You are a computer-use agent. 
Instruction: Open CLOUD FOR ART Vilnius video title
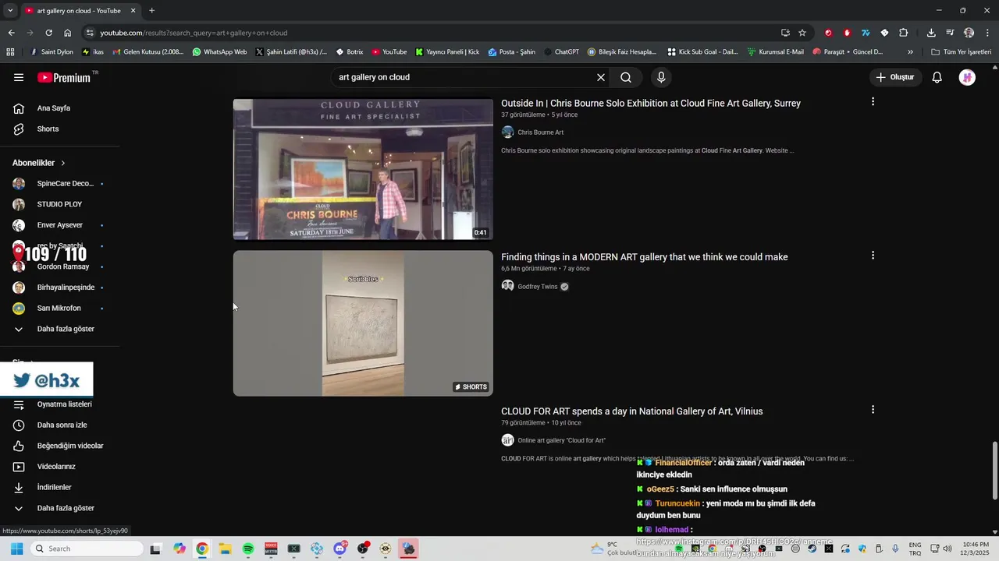click(632, 411)
